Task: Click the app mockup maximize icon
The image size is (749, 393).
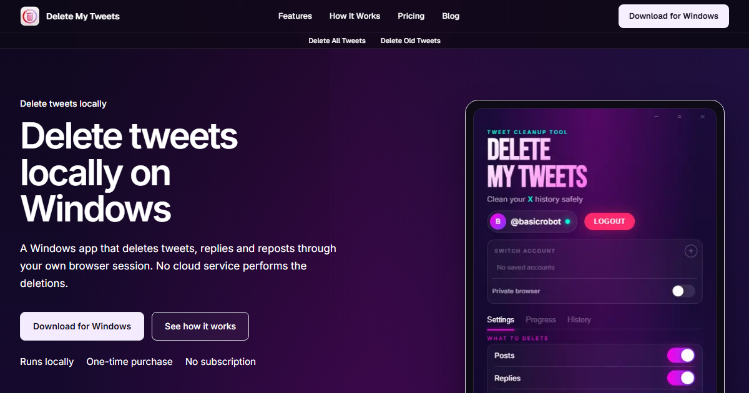Action: [680, 117]
